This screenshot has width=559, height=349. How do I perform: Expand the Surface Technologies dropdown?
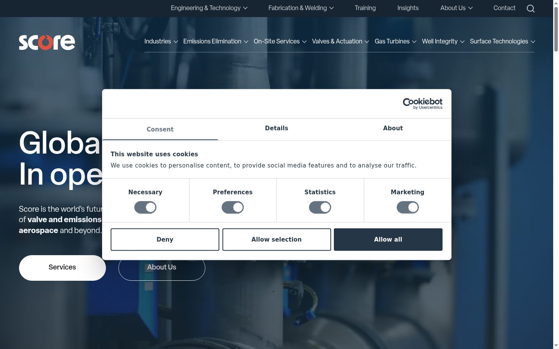(502, 41)
